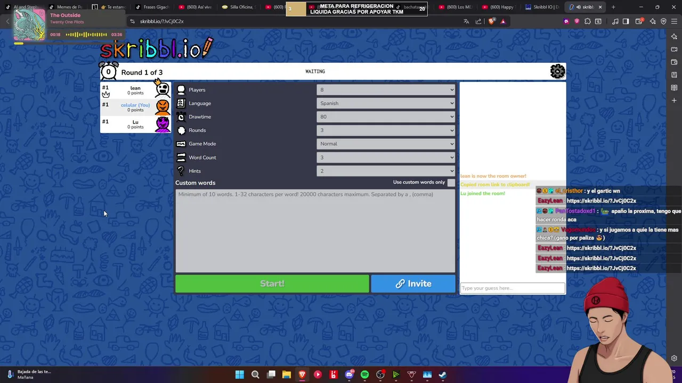Open the skribbl.io settings gear icon

[557, 71]
